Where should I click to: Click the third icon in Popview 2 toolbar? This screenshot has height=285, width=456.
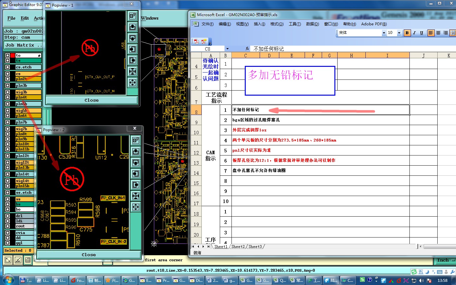[x=136, y=162]
